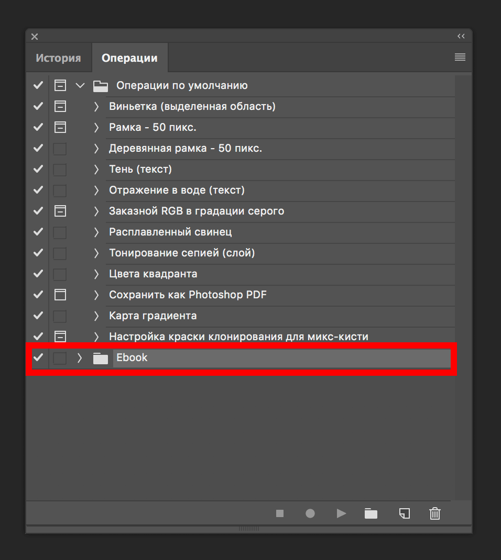Open the Operations panel hamburger menu
The height and width of the screenshot is (560, 501).
[460, 58]
